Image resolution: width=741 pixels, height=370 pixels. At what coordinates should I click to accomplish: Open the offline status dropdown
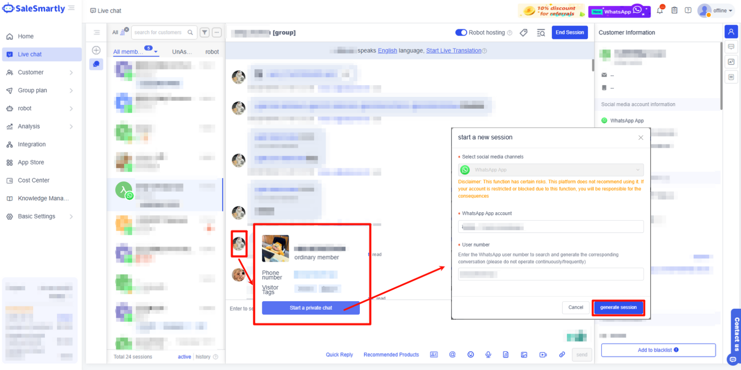pos(715,10)
